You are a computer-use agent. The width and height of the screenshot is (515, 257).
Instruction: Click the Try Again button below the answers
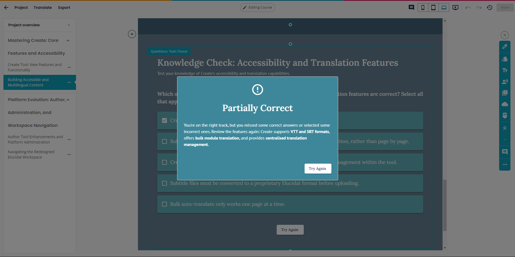(x=290, y=230)
